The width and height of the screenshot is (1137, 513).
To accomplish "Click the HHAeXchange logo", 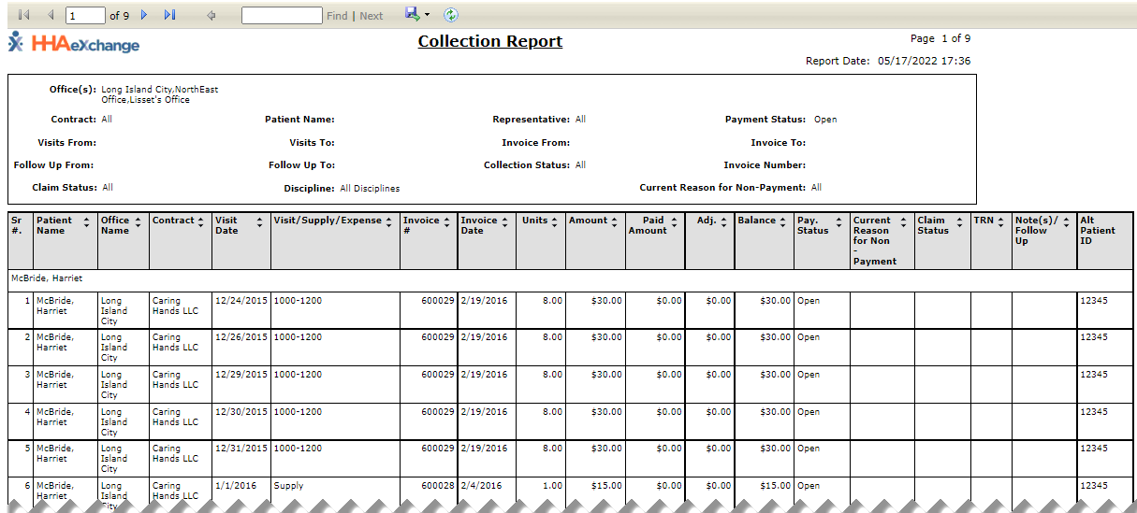I will [74, 43].
